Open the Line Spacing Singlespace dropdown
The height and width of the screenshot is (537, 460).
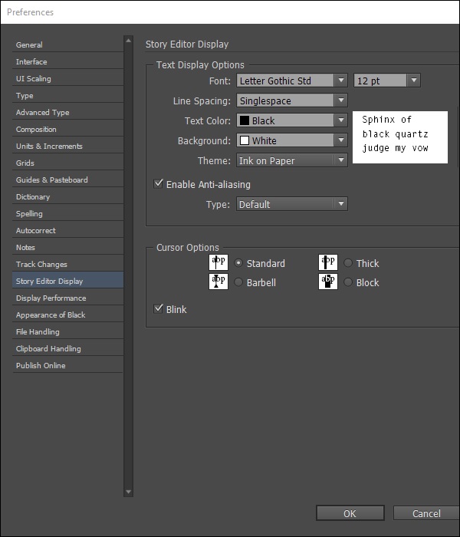coord(341,100)
